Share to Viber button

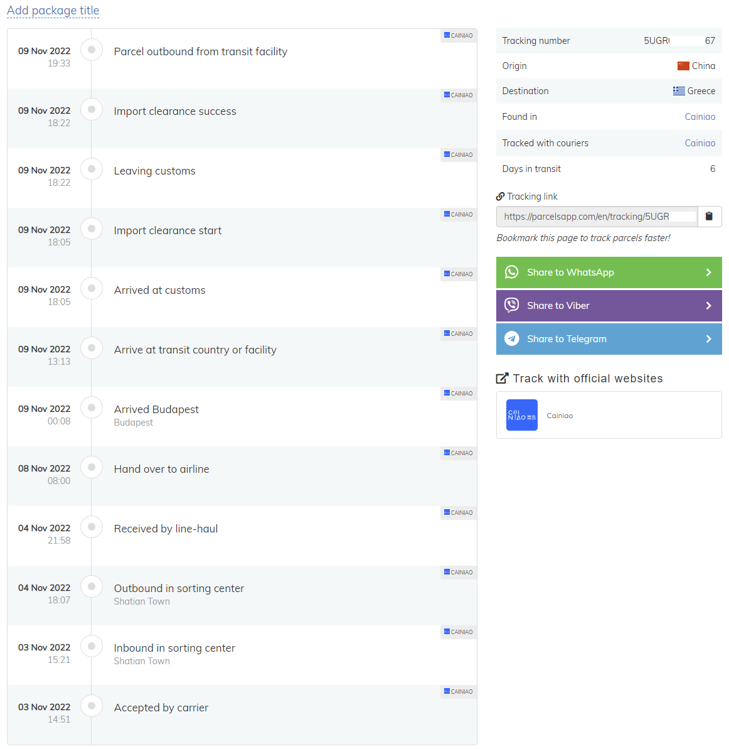tap(609, 306)
